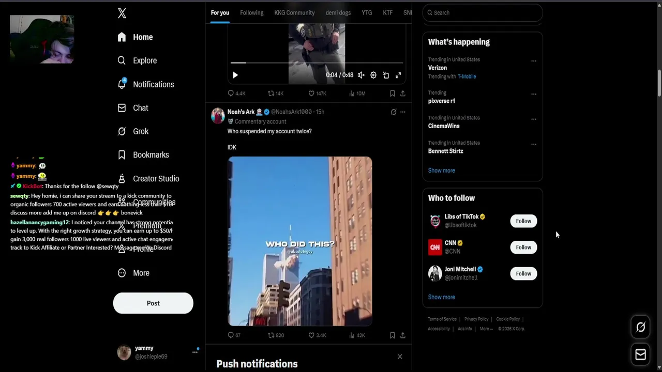This screenshot has width=662, height=372.
Task: Follow CNN account
Action: tap(523, 247)
